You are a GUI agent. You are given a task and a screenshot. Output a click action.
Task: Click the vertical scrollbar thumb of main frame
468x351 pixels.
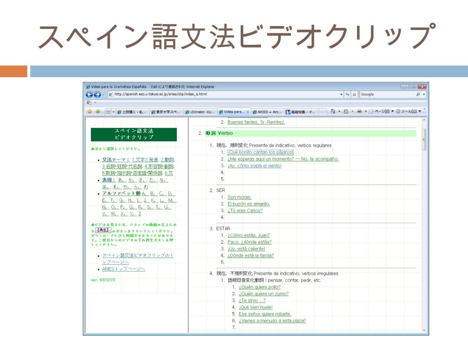coord(424,139)
